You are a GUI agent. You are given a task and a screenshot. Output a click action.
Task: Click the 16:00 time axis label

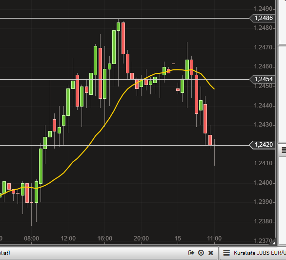[105, 238]
